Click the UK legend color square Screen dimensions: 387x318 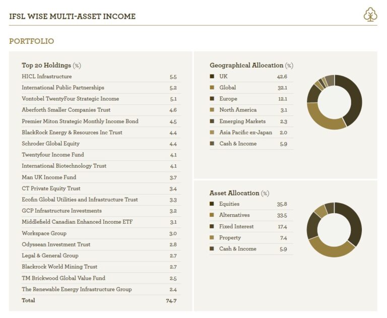tap(212, 77)
